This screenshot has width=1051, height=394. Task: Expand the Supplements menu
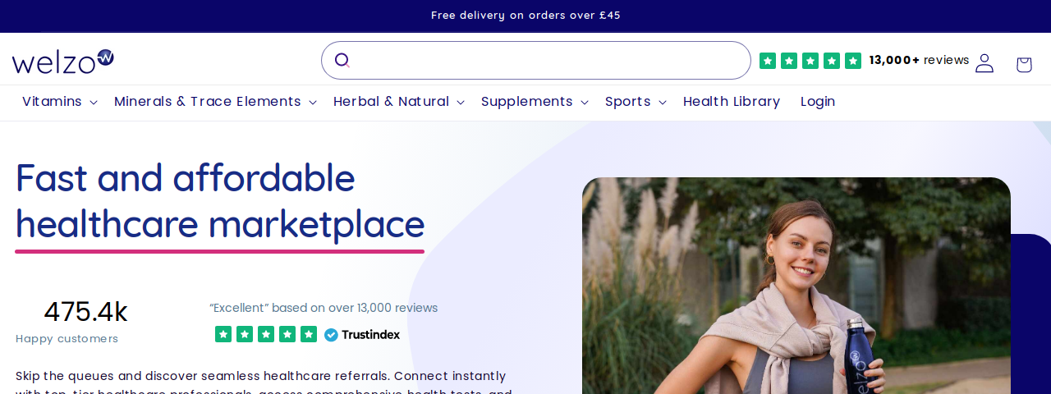[535, 102]
